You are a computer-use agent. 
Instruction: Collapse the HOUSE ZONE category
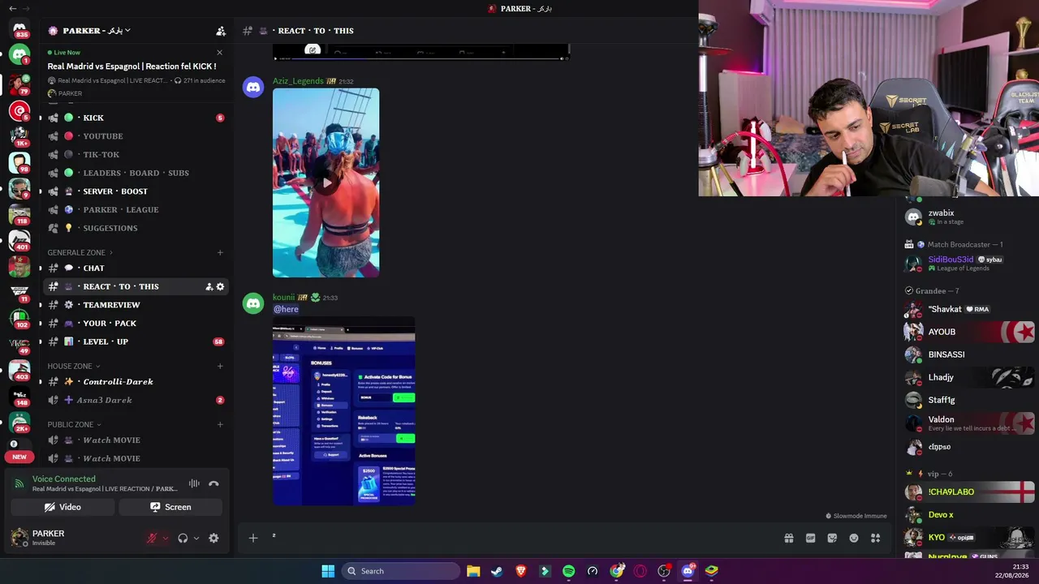point(73,366)
